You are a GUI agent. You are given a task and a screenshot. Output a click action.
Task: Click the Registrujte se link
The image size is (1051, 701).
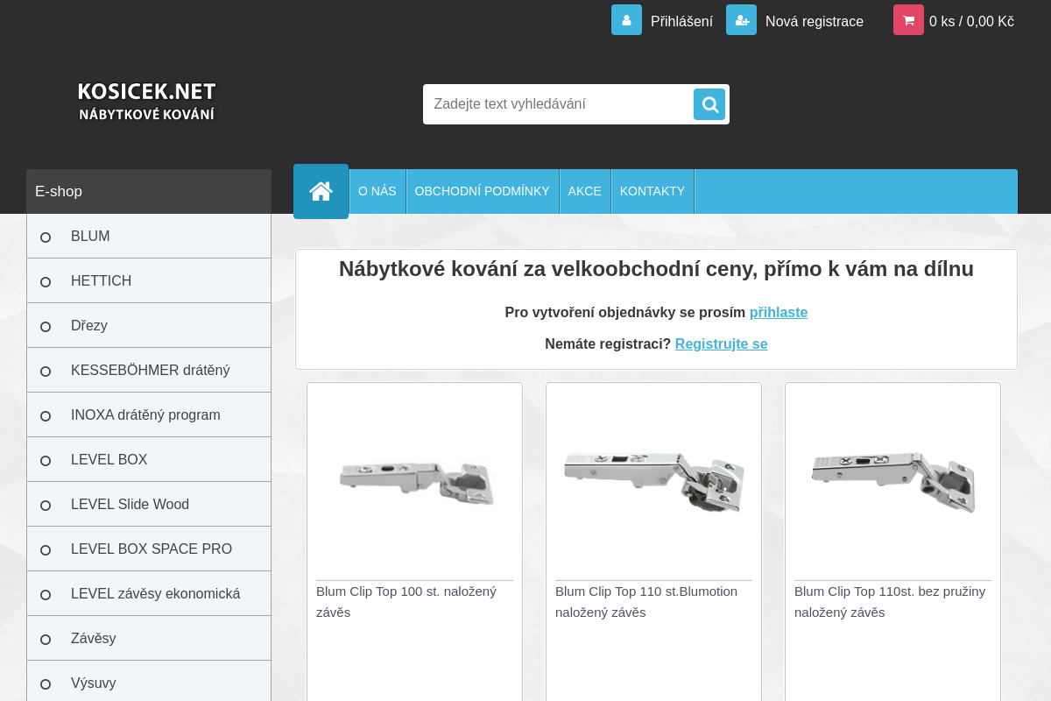coord(721,344)
